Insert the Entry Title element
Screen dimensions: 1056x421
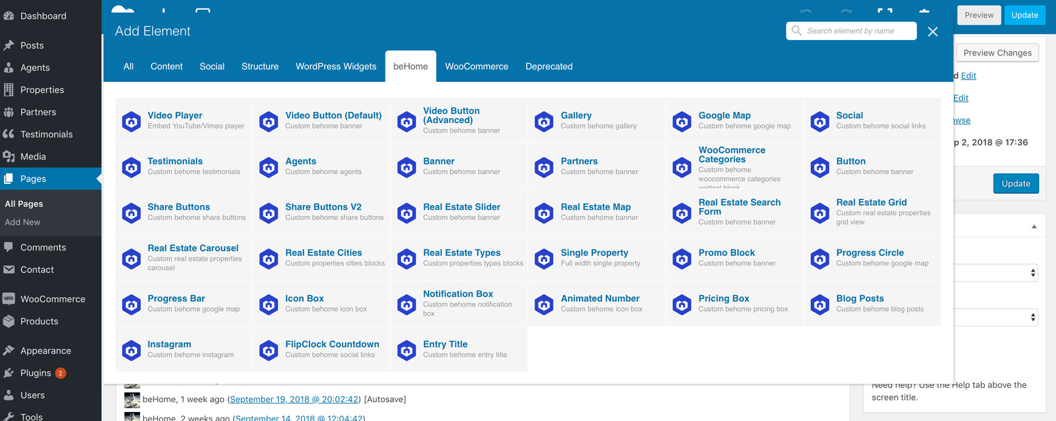[x=459, y=349]
